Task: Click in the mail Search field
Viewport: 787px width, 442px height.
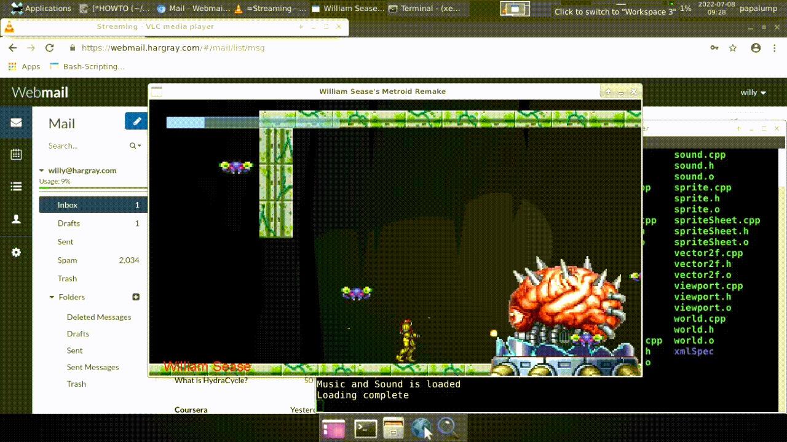Action: click(x=86, y=146)
